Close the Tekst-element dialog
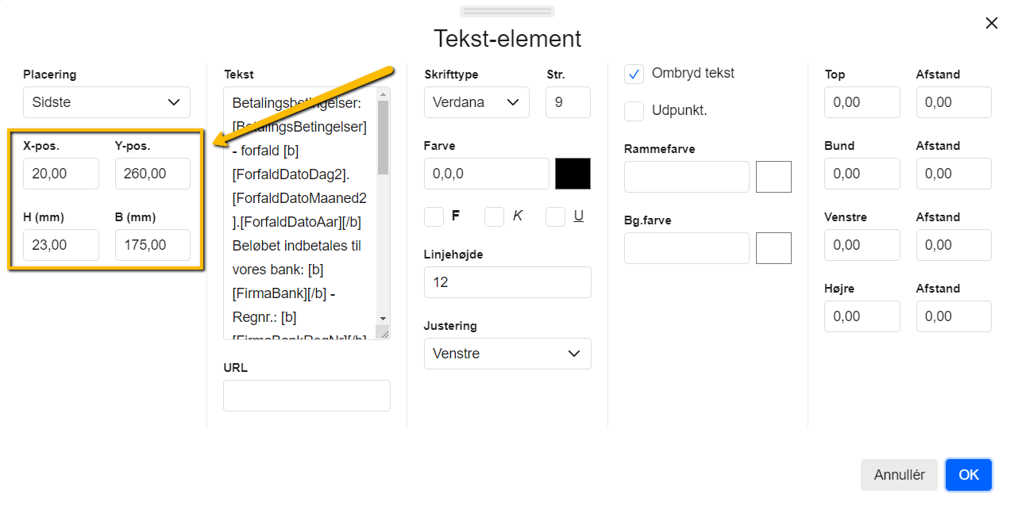 [x=991, y=23]
